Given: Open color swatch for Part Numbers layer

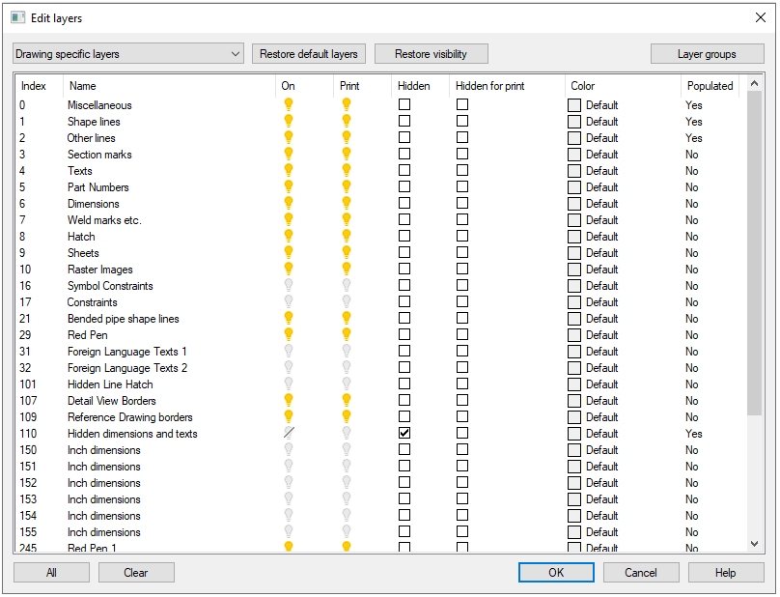Looking at the screenshot, I should click(x=574, y=187).
